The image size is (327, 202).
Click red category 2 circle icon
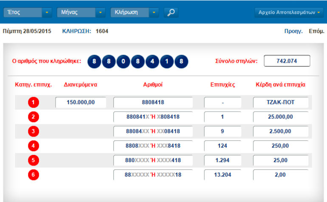(34, 117)
